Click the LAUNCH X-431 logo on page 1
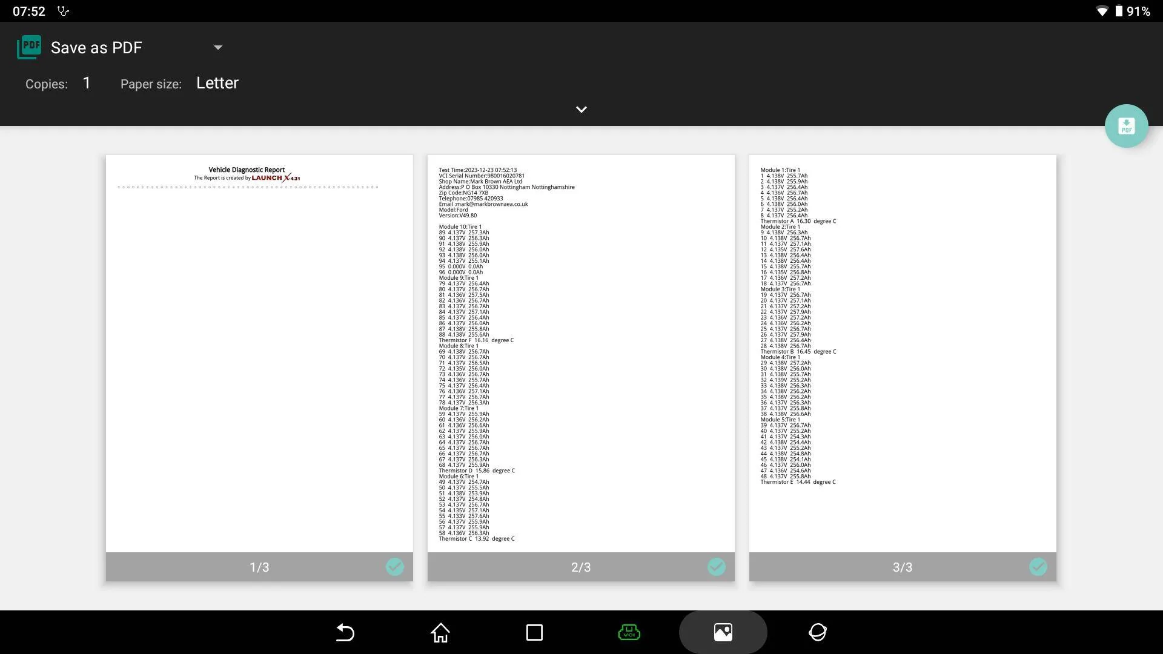Viewport: 1163px width, 654px height. click(x=276, y=178)
